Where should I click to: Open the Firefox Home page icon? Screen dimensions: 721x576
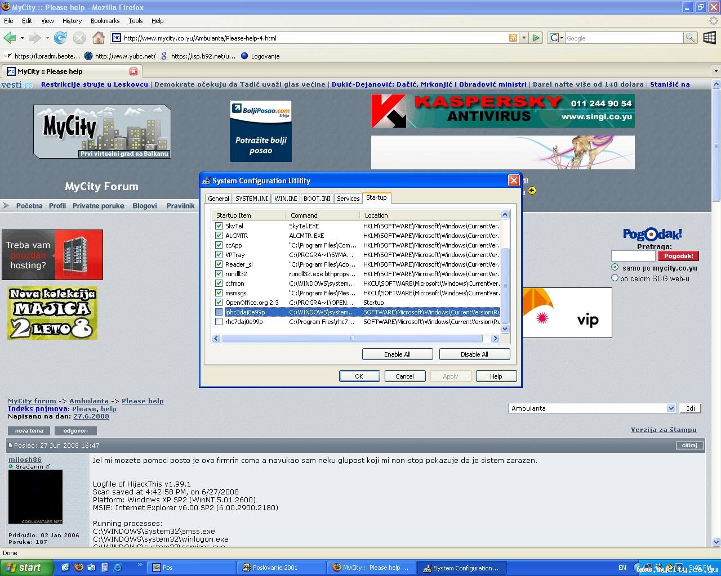coord(99,38)
